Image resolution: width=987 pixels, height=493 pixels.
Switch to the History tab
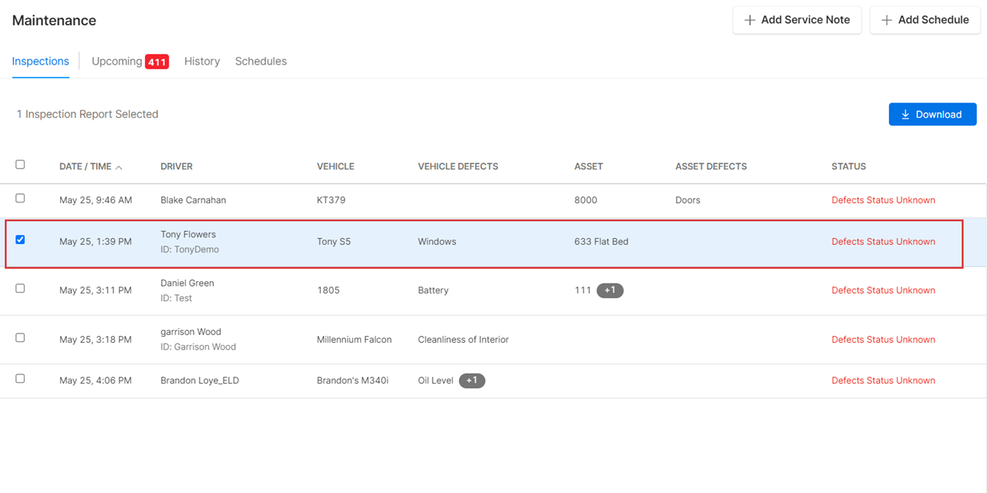202,62
